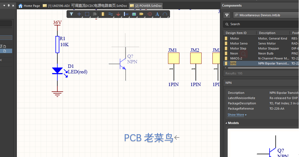Select the GND power port tool
The image size is (299, 157).
pyautogui.click(x=118, y=14)
